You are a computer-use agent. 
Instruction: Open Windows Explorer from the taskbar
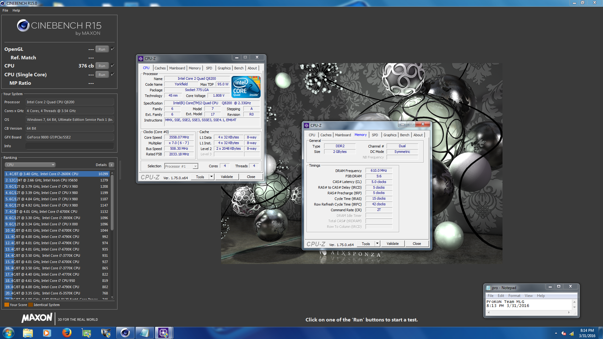(x=28, y=333)
